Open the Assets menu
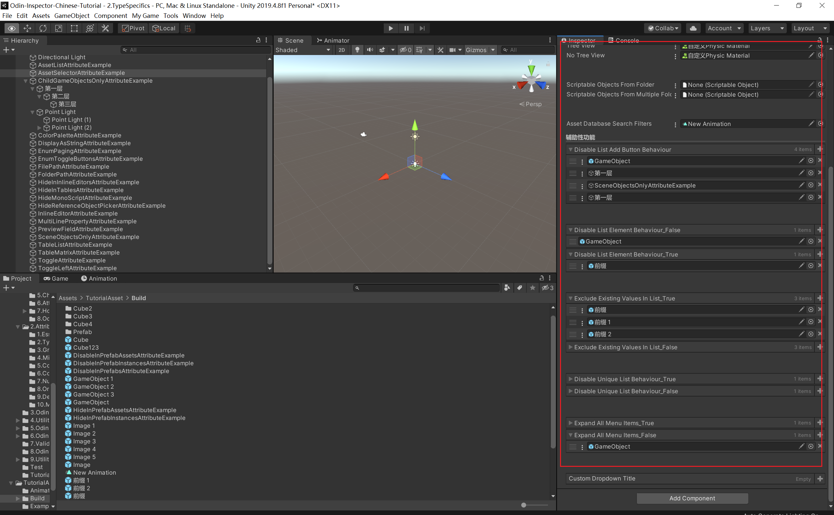The height and width of the screenshot is (515, 834). coord(41,16)
